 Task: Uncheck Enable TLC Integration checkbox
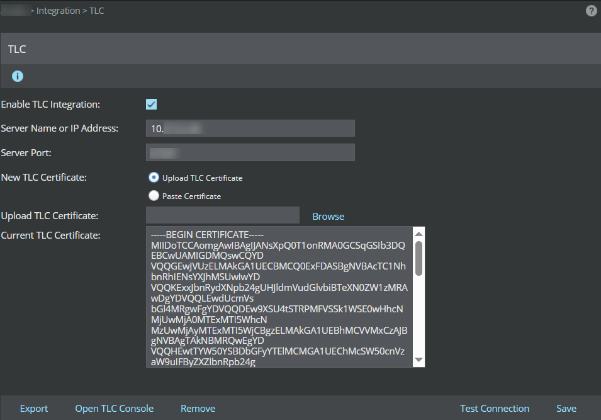click(152, 105)
